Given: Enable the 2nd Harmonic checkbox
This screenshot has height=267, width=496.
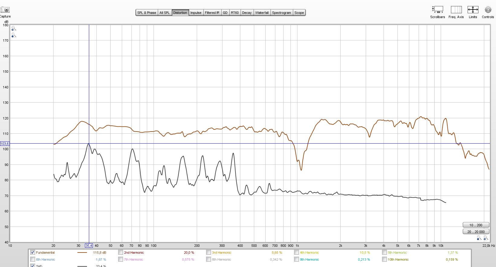Looking at the screenshot, I should 121,253.
